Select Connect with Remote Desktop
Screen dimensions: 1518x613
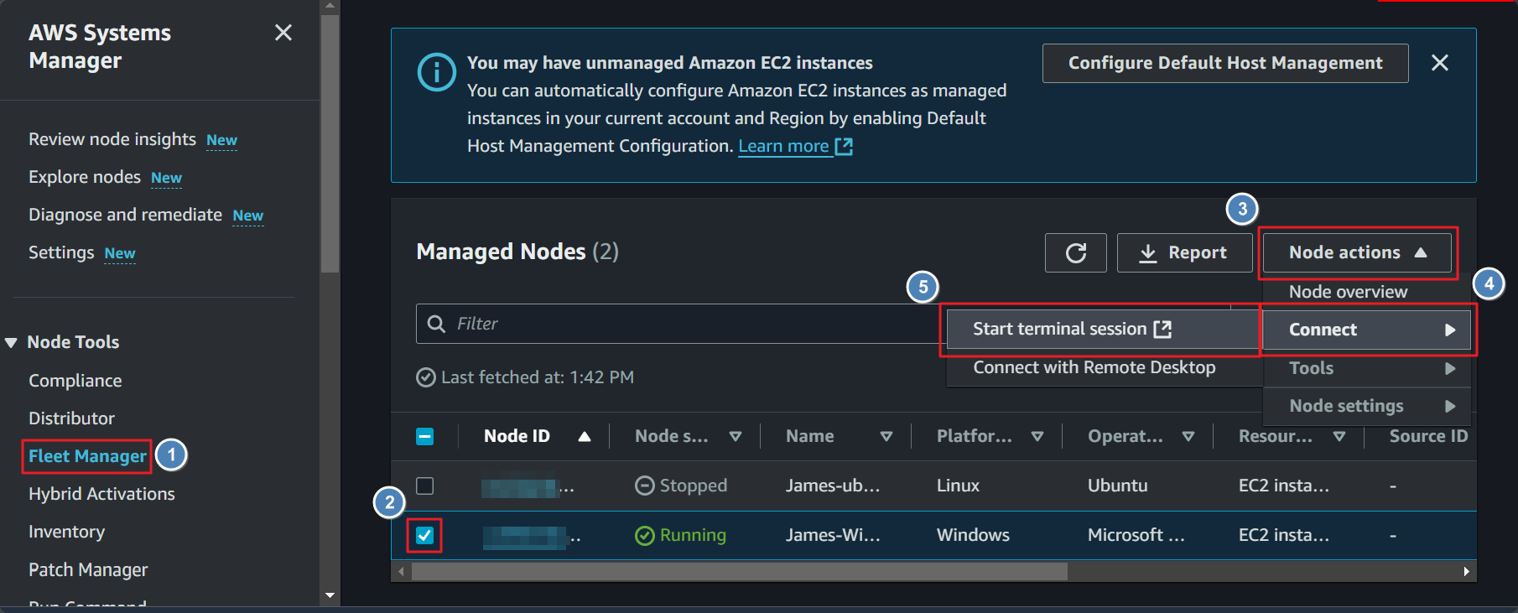coord(1094,367)
